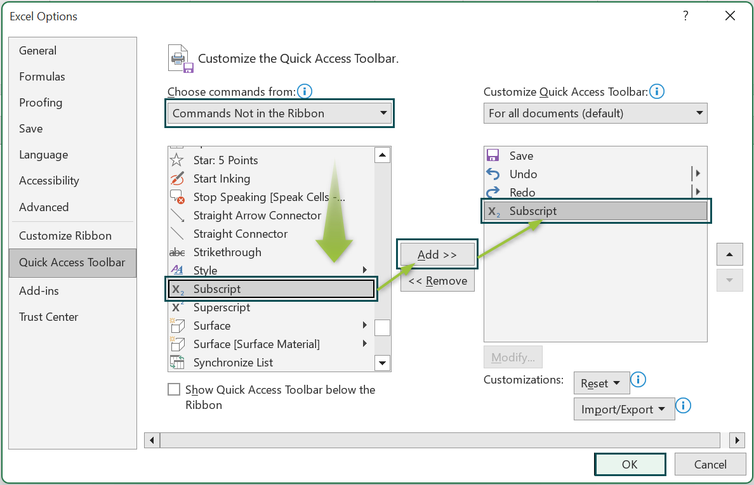Expand the Surface submenu arrow
Image resolution: width=754 pixels, height=485 pixels.
(x=365, y=325)
